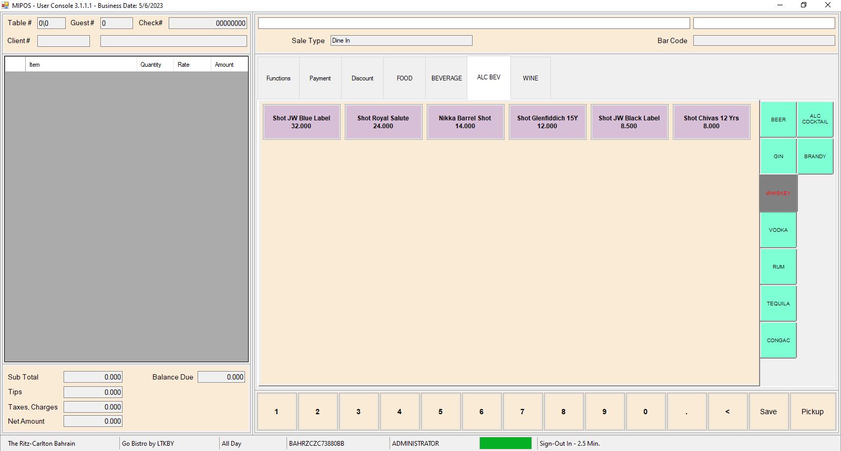
Task: Add Shot JW Blue Label item
Action: [301, 122]
